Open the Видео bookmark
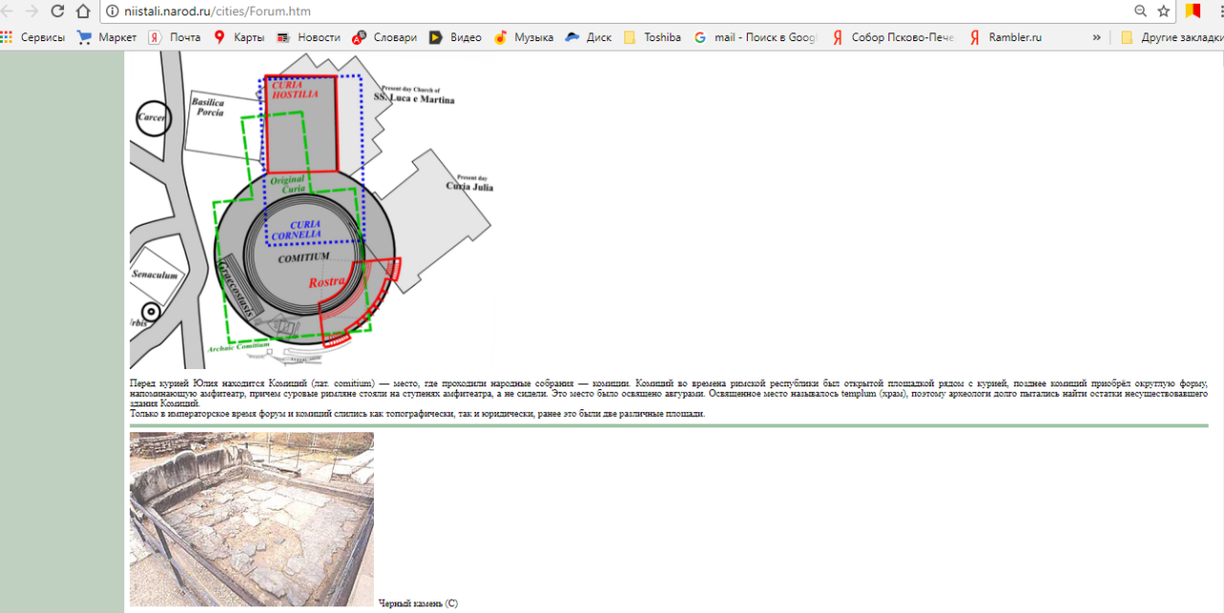The height and width of the screenshot is (613, 1224). [455, 37]
